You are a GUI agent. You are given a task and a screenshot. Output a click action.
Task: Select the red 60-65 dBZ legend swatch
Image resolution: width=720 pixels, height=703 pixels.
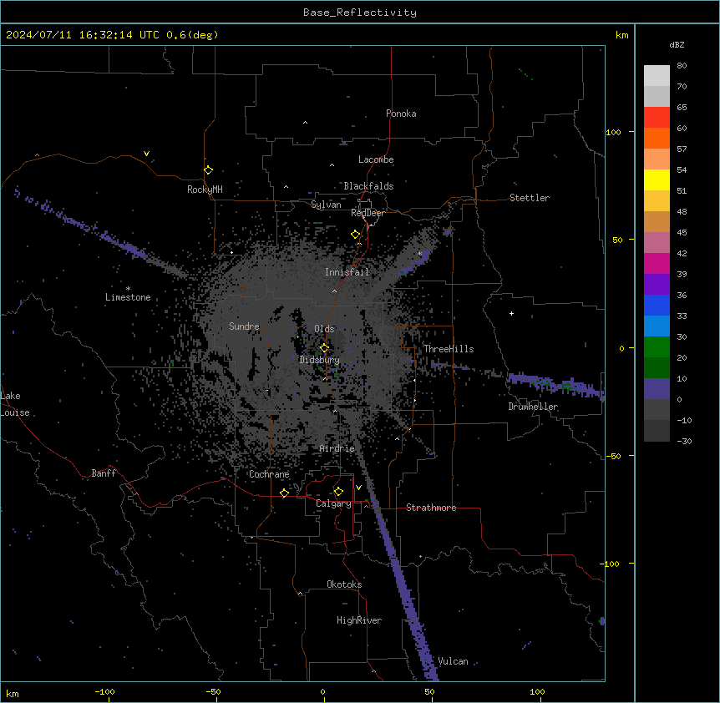coord(657,118)
